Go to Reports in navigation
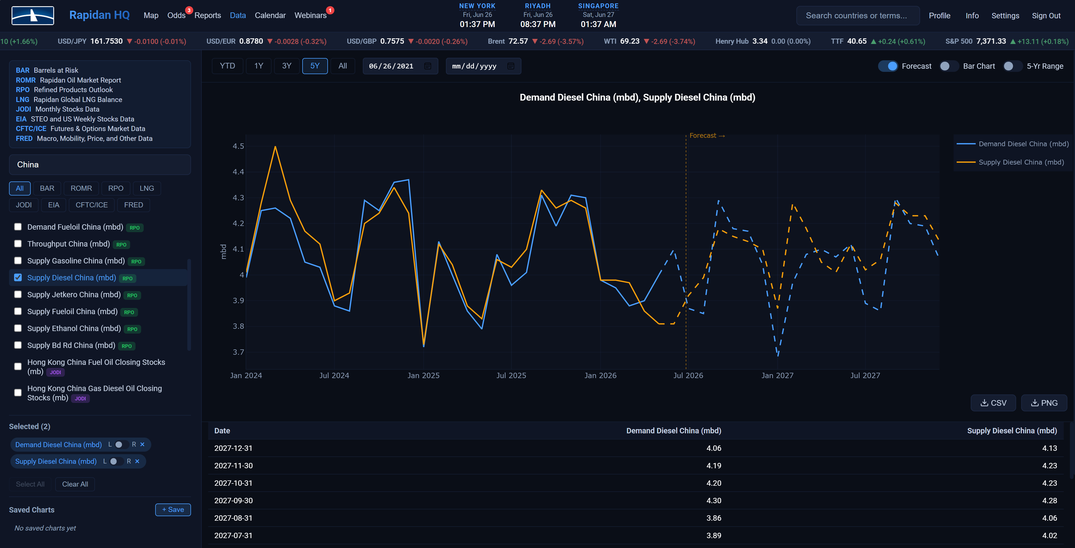Viewport: 1075px width, 548px height. [207, 15]
